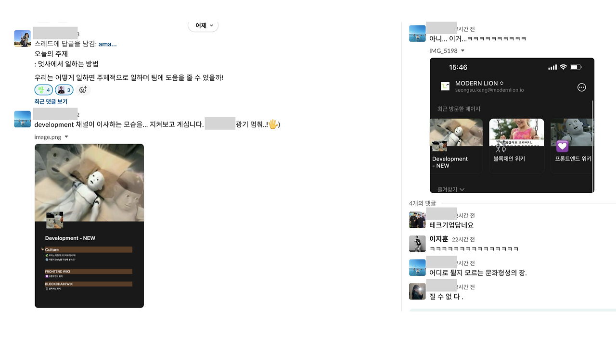This screenshot has width=616, height=346.
Task: Collapse the IMG_5198 attachment arrow
Action: coord(462,50)
